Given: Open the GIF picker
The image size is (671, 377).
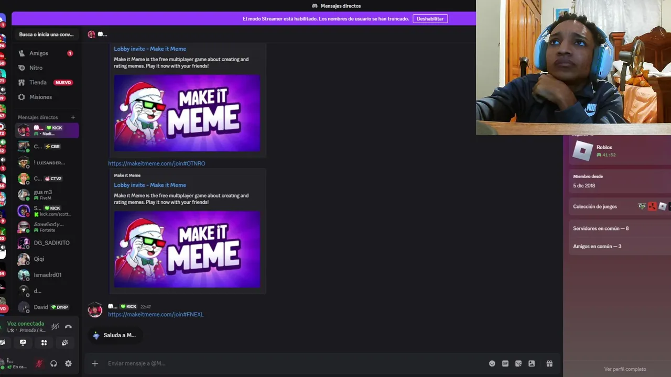Looking at the screenshot, I should click(505, 363).
